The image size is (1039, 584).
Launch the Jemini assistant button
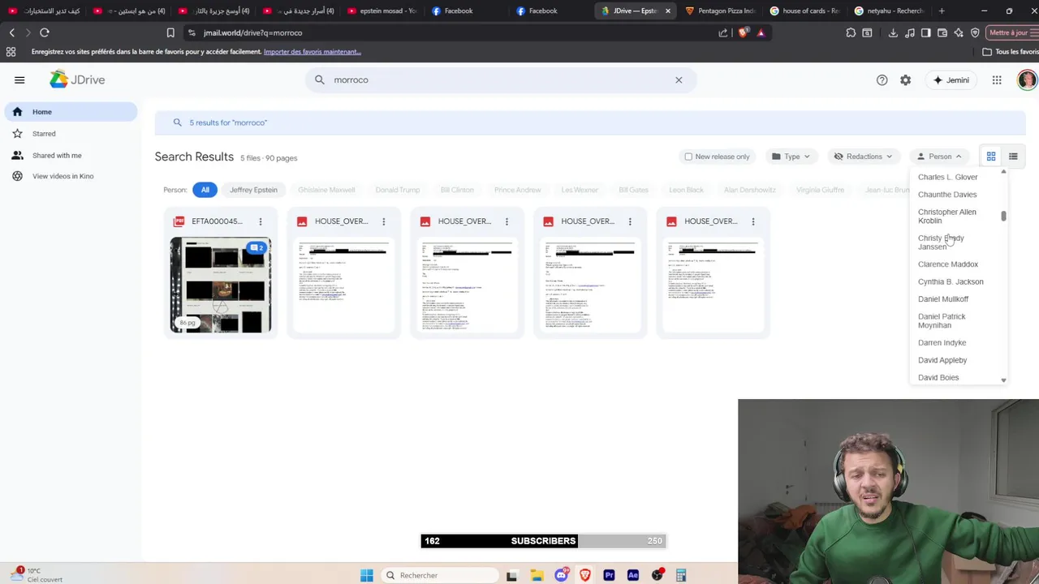click(x=951, y=79)
